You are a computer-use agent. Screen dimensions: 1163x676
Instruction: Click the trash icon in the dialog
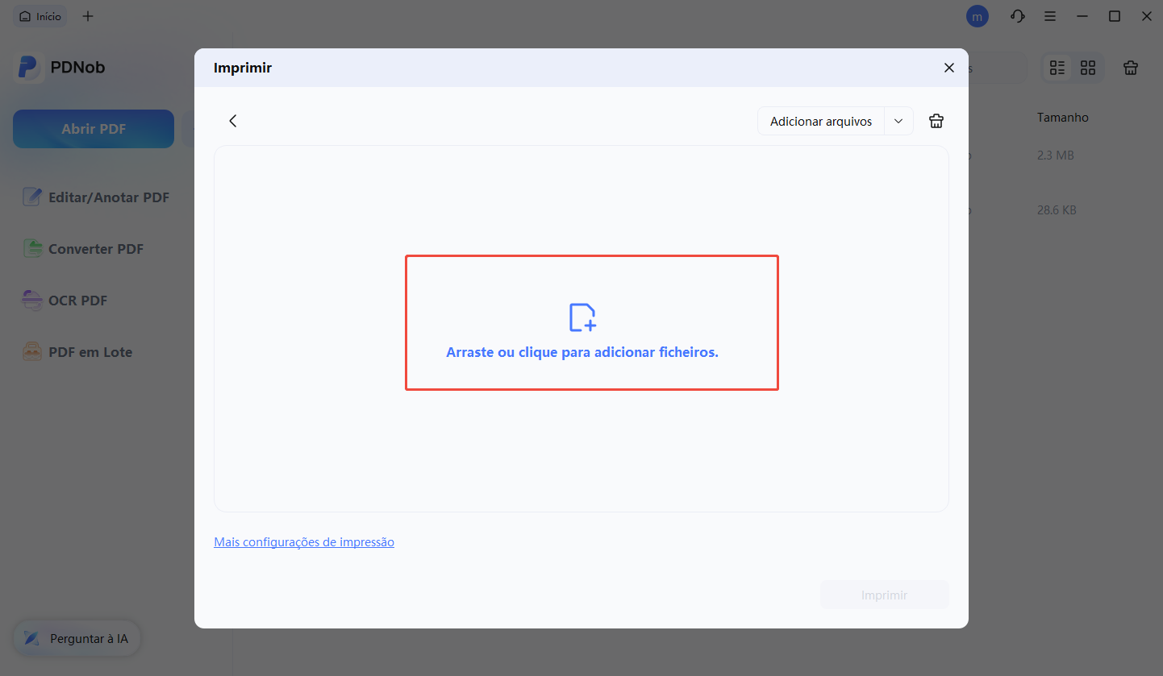[x=936, y=121]
